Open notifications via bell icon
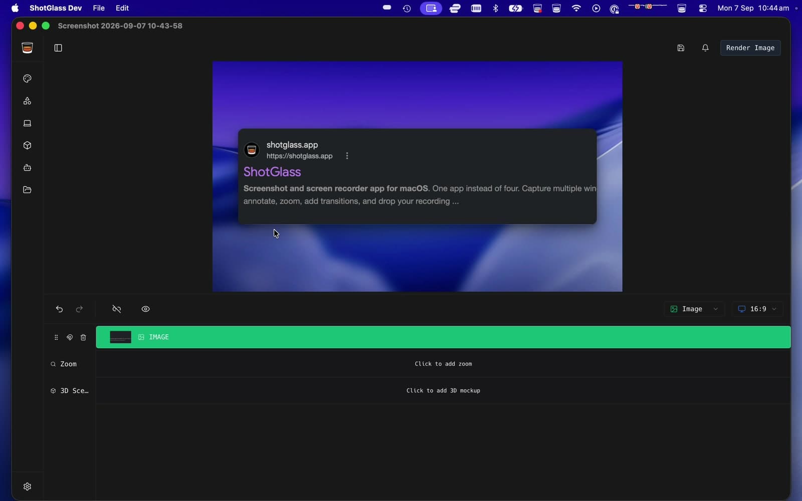 tap(705, 48)
